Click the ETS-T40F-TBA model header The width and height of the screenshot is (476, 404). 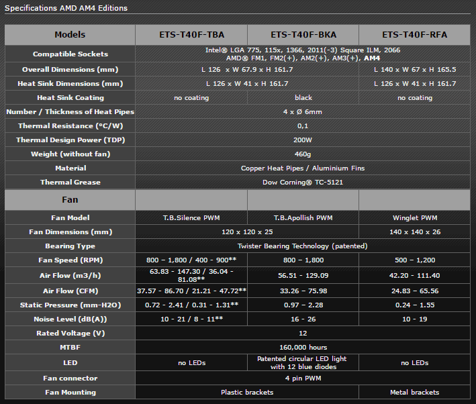(191, 34)
